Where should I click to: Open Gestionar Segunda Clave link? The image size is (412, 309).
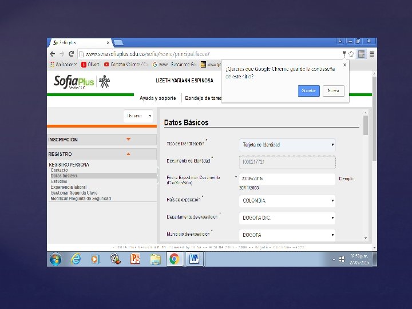coord(74,193)
